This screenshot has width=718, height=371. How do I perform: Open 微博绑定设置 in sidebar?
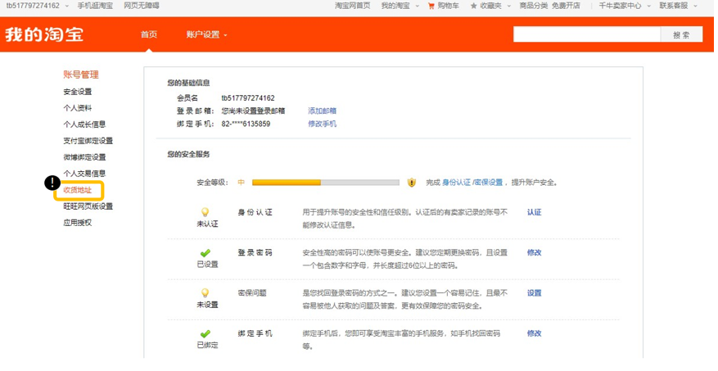(x=84, y=157)
